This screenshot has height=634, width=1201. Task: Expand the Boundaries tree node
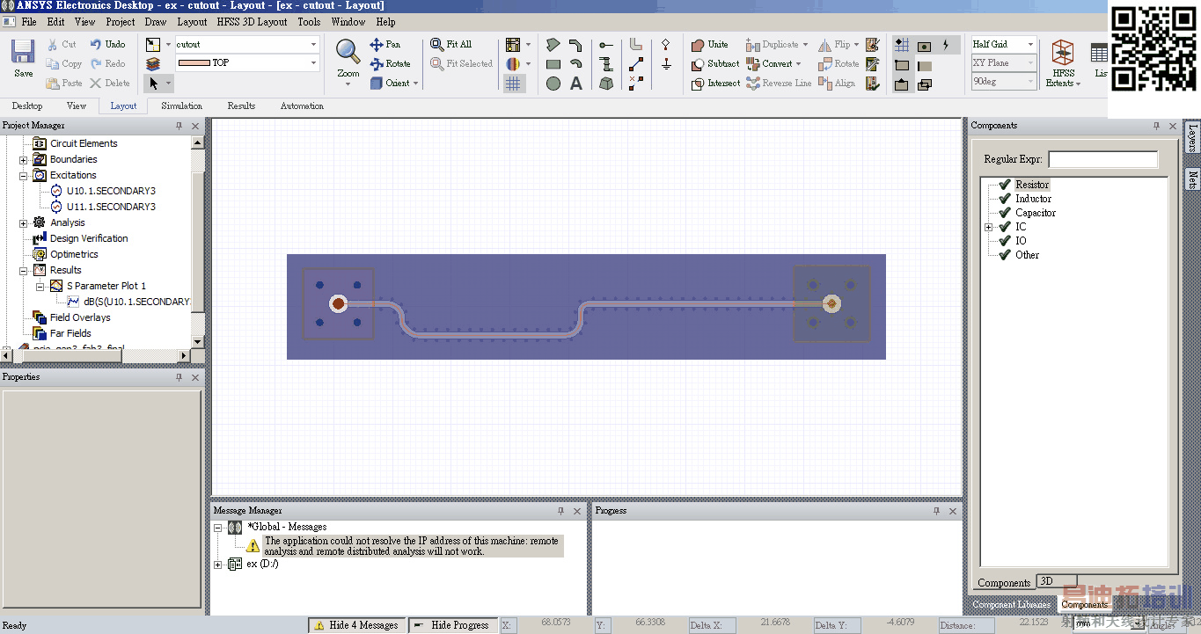click(24, 160)
